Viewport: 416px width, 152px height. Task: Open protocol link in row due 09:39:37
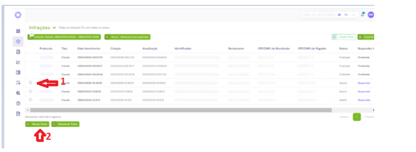pos(46,66)
